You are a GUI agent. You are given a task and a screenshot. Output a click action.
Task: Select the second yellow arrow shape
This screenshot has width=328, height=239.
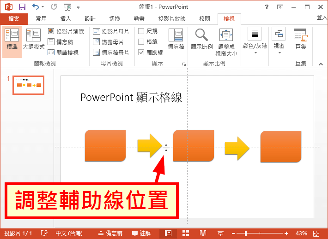(237, 148)
